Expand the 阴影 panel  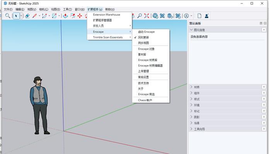point(191,117)
